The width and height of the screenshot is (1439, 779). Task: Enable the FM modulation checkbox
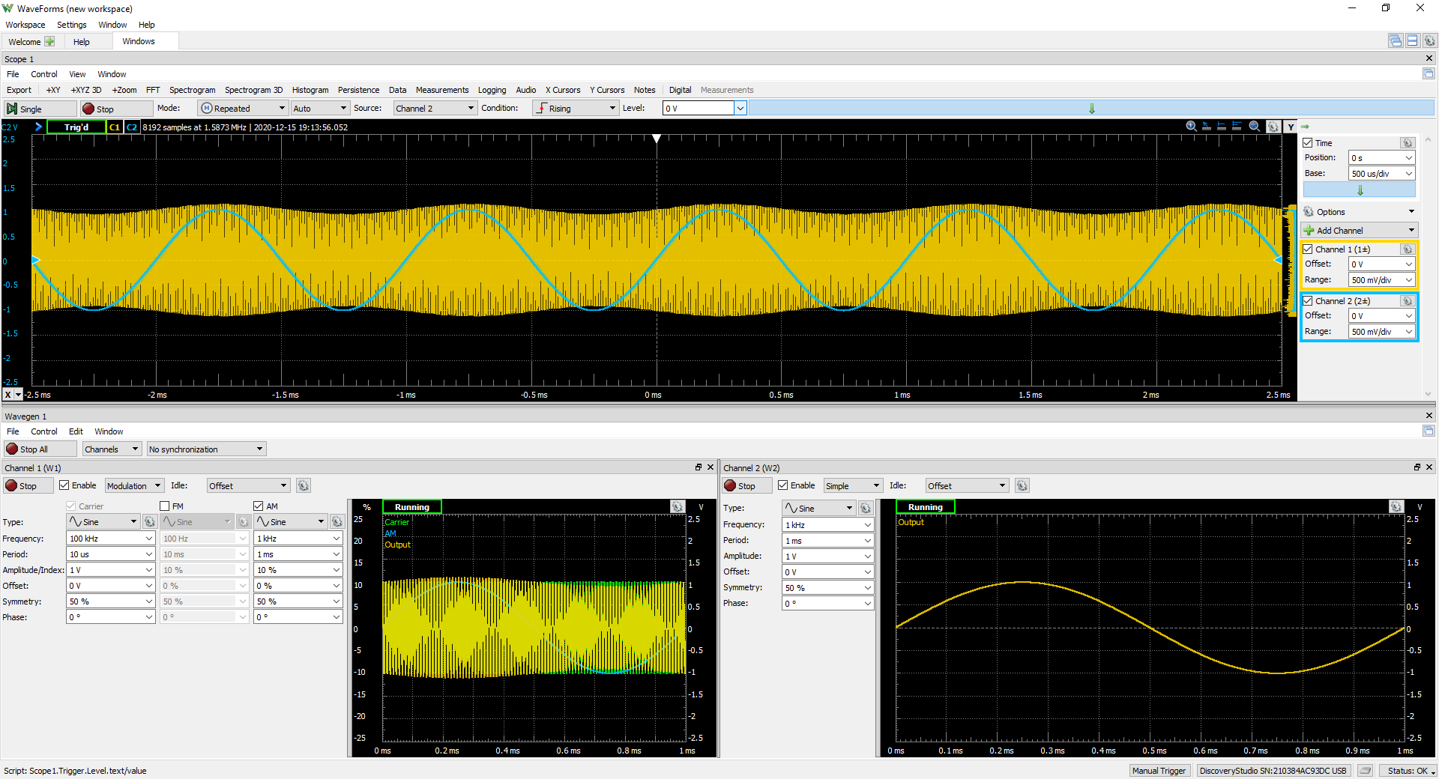(165, 506)
